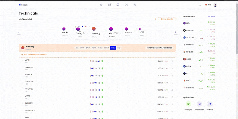
Task: Select the 15min timeframe
Action: click(x=100, y=48)
